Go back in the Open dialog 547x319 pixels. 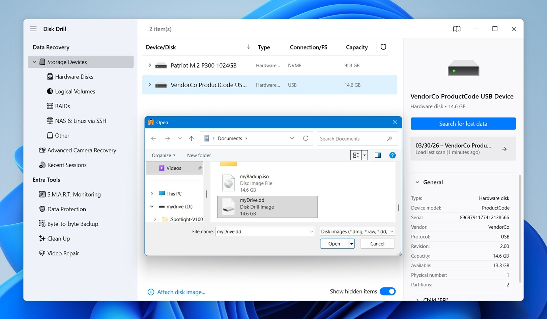[x=153, y=138]
